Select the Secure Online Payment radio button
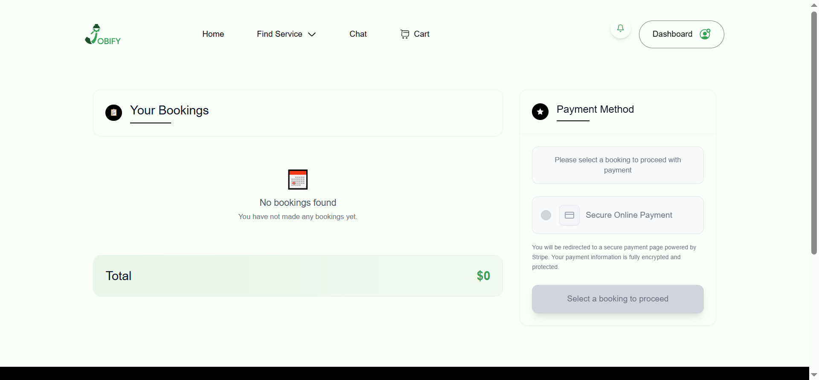The width and height of the screenshot is (819, 380). click(546, 215)
